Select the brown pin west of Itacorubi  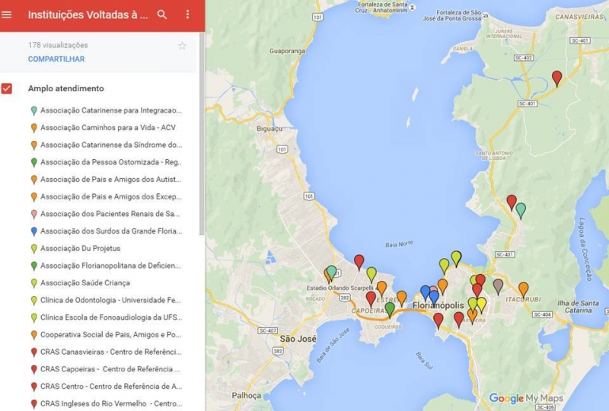498,287
